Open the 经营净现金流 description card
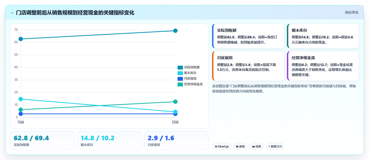 tap(323, 66)
